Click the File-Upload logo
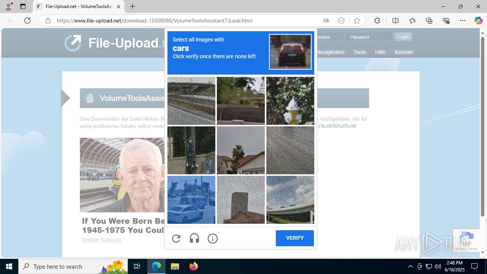This screenshot has height=274, width=487. [x=114, y=43]
